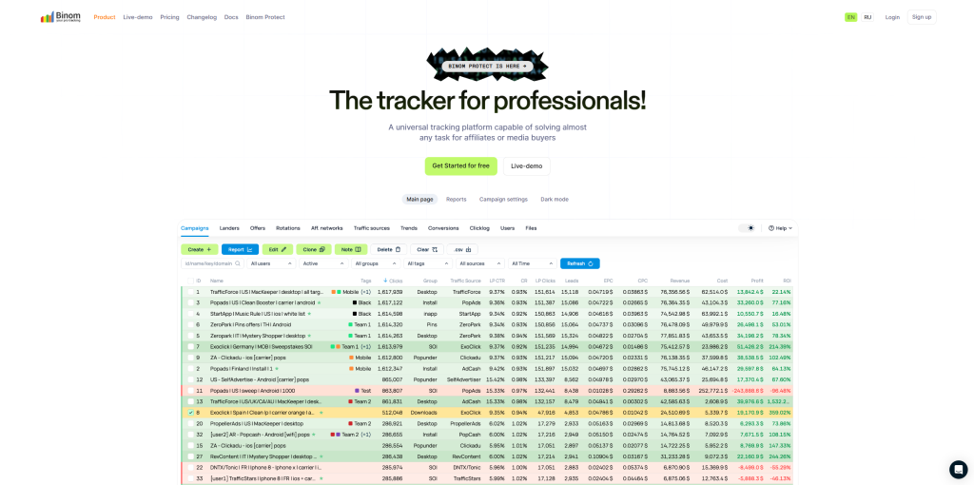Select the Dark mode preview tab

pyautogui.click(x=554, y=199)
